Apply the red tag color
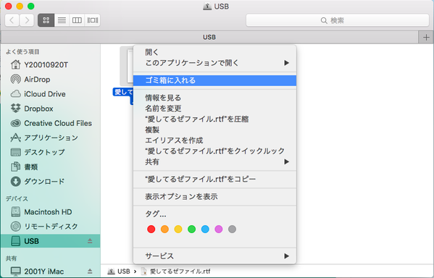Viewport: 434px width, 278px height. 151,229
